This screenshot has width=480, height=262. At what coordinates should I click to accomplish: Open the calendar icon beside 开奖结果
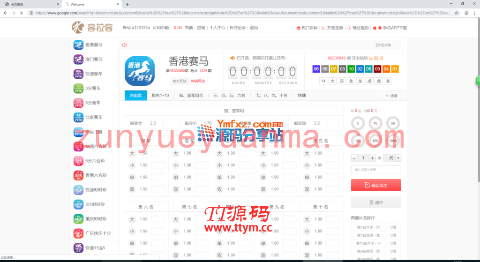tap(376, 58)
